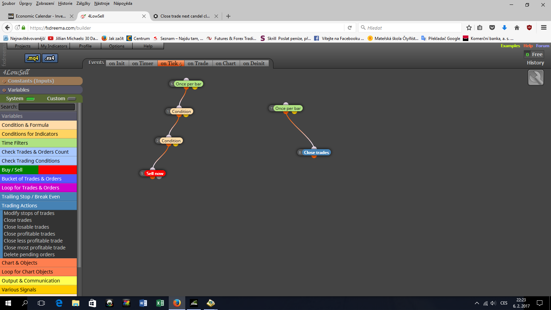Viewport: 551px width, 310px height.
Task: Bookmark this page with star icon
Action: click(x=469, y=28)
